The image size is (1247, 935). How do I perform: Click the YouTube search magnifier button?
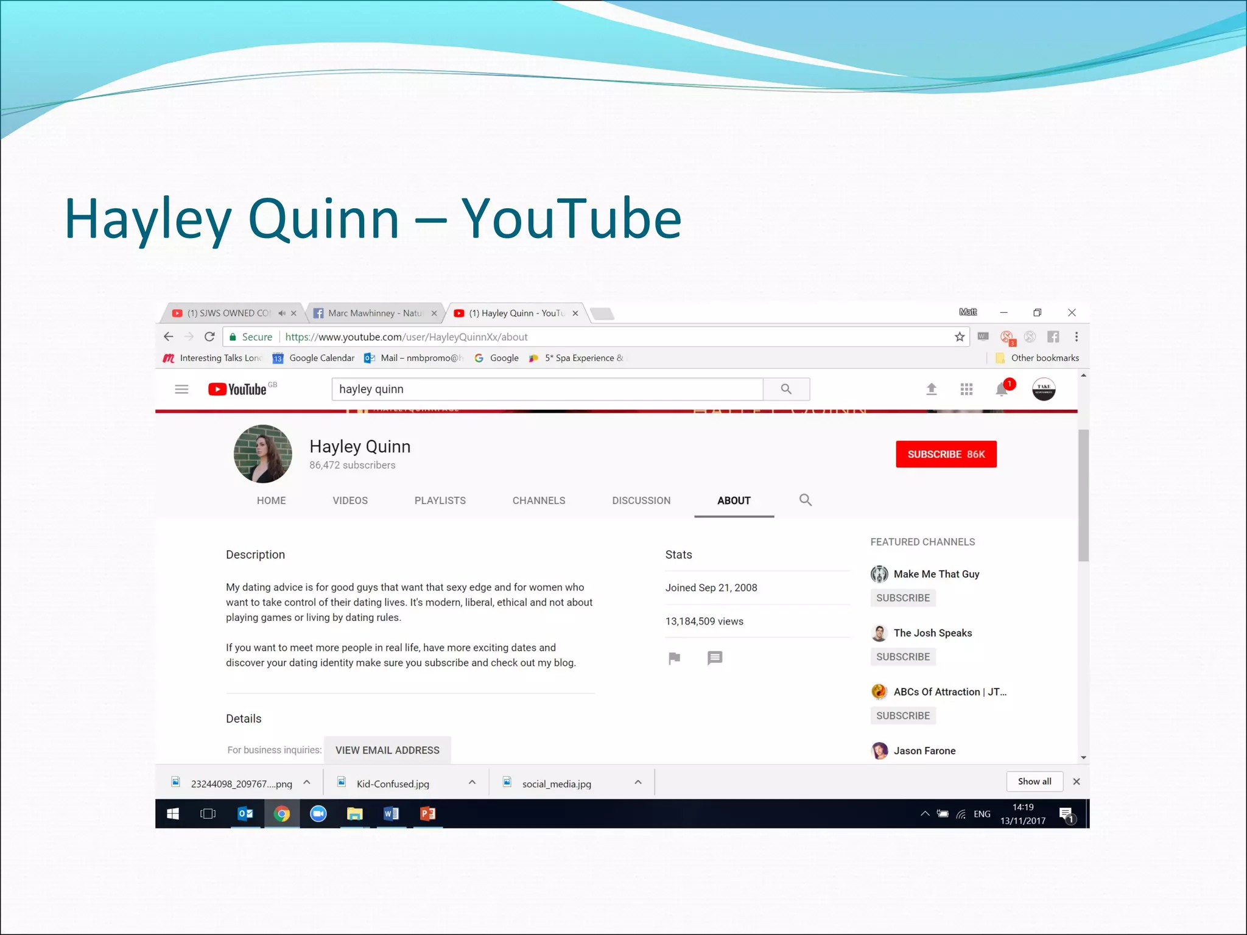(786, 389)
